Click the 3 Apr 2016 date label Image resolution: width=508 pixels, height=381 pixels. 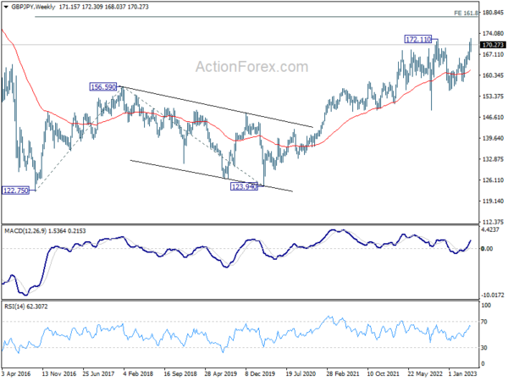click(x=16, y=373)
